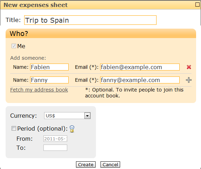Edit the fanny@example.com email field

(140, 80)
